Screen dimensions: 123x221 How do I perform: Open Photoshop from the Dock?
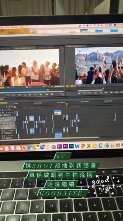[x=71, y=146]
